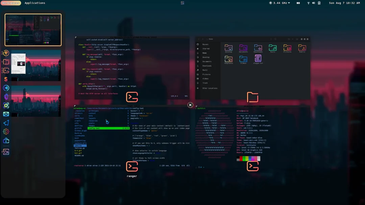Click the back navigation arrow in Files
The image size is (365, 205).
[x=199, y=39]
